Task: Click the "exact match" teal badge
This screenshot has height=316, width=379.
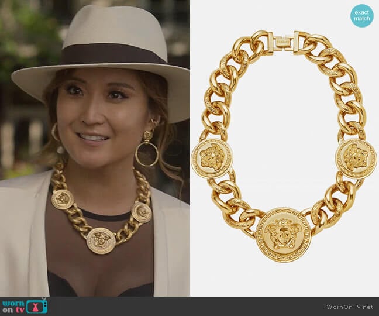Action: [362, 16]
